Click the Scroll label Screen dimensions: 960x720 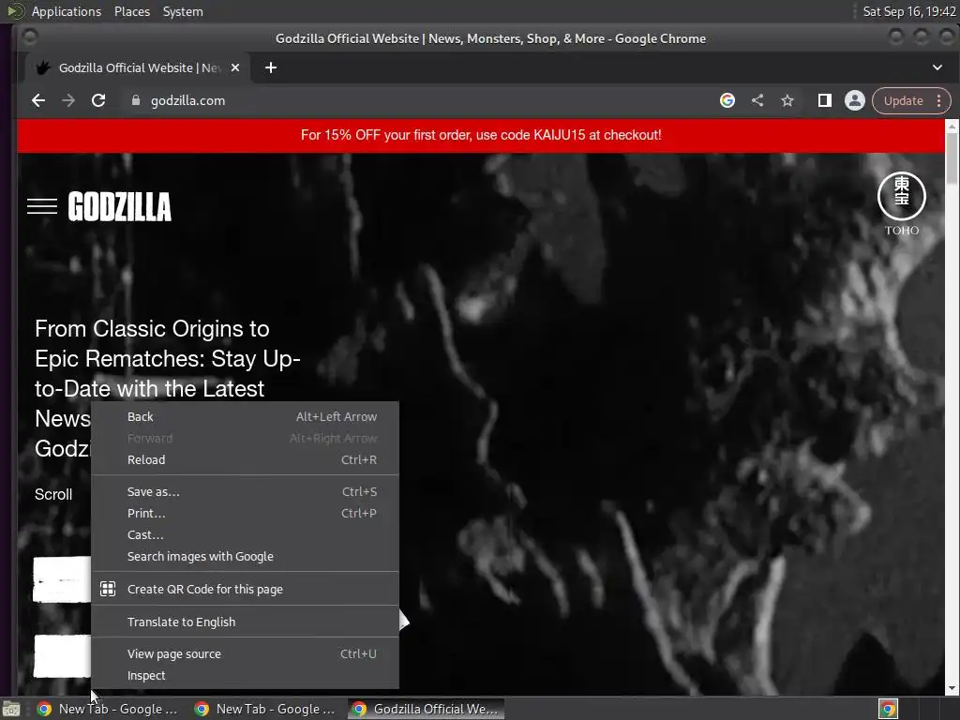click(x=53, y=495)
